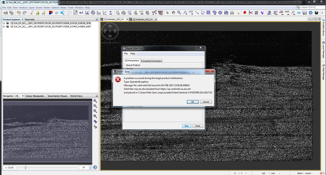Click zoom-out icon in Navigation panel
This screenshot has width=326, height=175.
pos(95,106)
